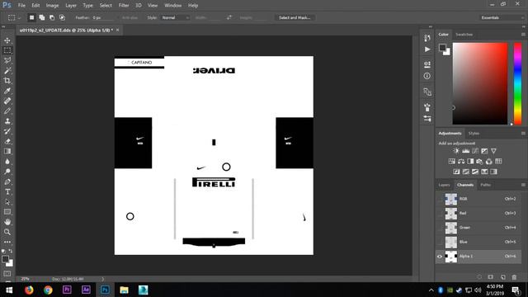Delete current channel with trash icon
Image resolution: width=528 pixels, height=297 pixels.
pos(514,277)
